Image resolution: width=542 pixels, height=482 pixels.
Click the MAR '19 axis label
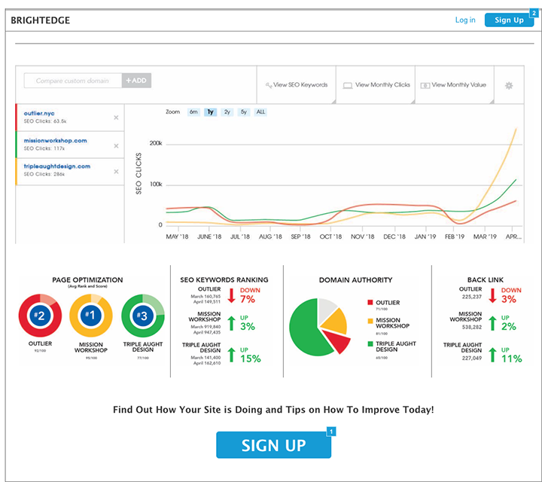(485, 236)
